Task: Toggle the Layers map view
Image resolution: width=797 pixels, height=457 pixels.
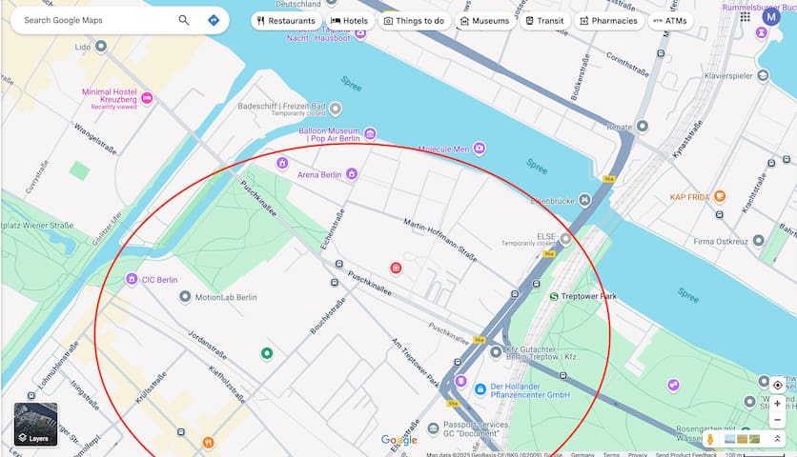Action: click(x=36, y=425)
